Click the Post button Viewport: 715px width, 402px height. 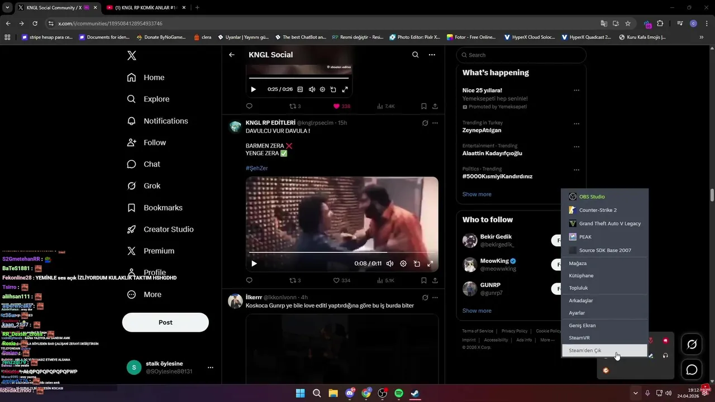[165, 322]
